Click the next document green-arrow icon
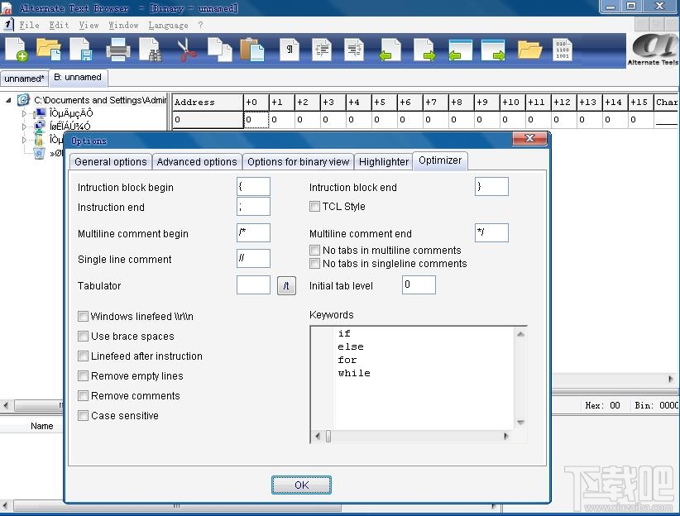This screenshot has width=680, height=516. 424,50
